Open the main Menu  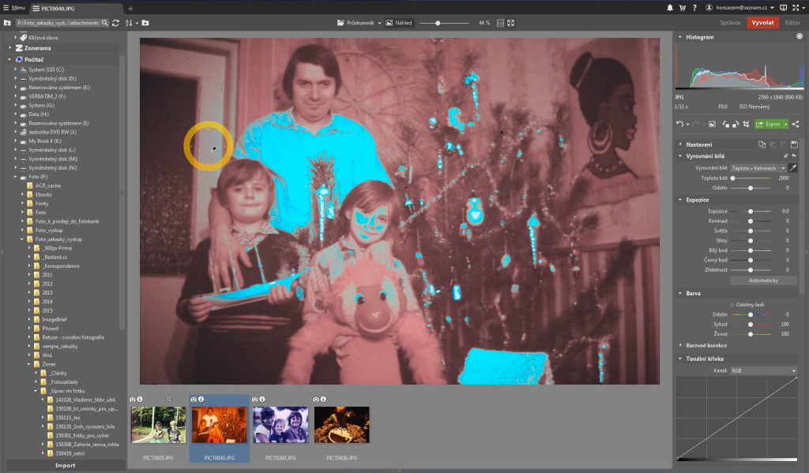coord(14,8)
